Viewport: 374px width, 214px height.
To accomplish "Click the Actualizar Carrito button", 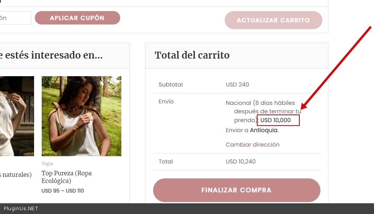I will (273, 20).
